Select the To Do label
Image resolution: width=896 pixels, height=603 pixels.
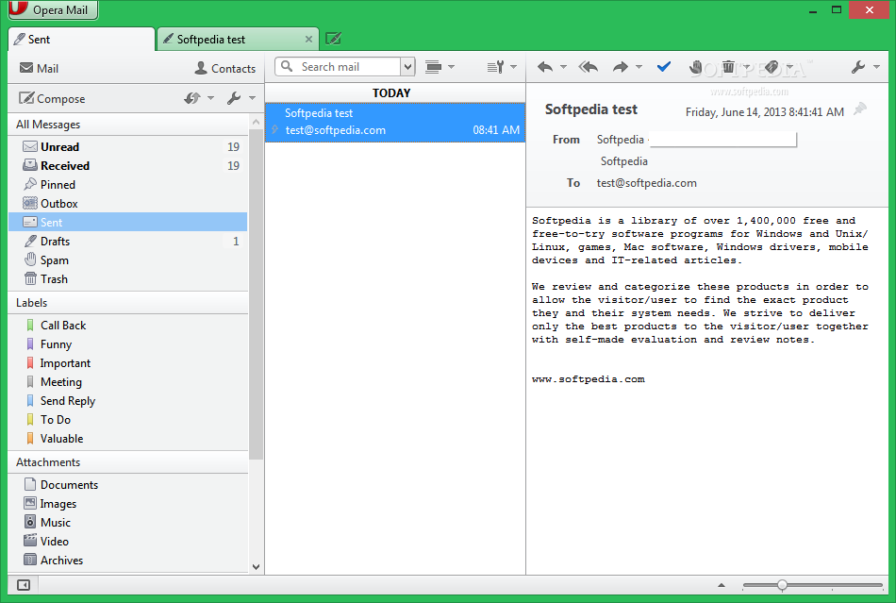[x=128, y=420]
